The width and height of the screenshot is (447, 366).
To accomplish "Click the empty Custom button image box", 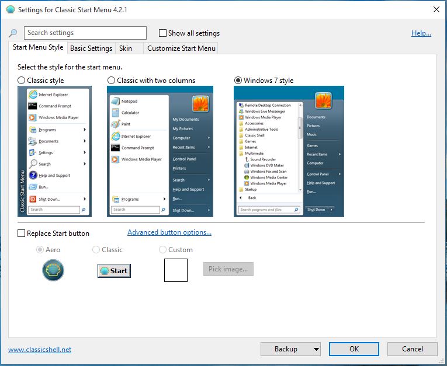I will [x=176, y=270].
